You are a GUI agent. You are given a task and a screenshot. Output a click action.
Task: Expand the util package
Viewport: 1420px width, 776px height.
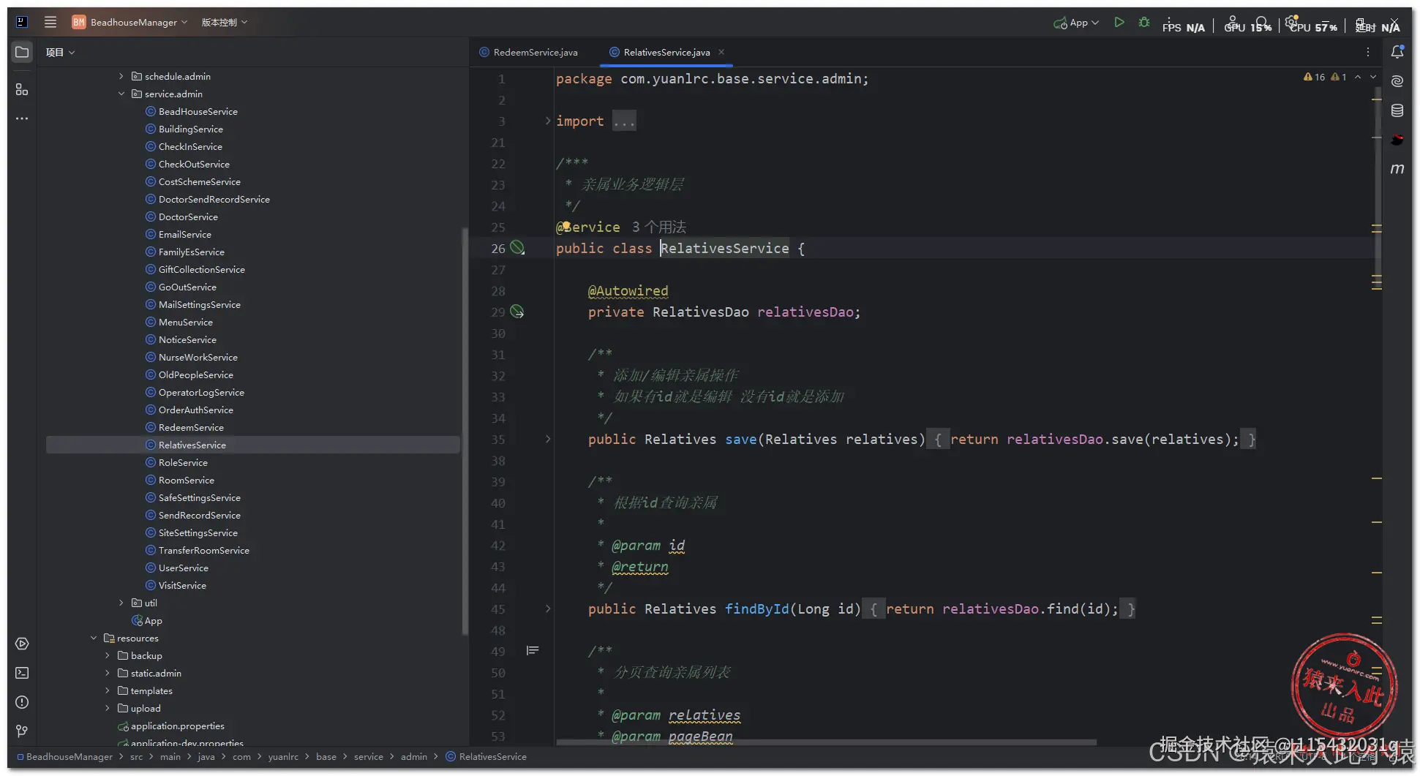click(x=121, y=603)
